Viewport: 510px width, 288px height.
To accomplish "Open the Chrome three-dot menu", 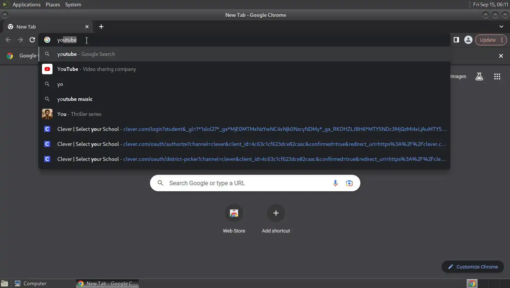I will tap(502, 40).
